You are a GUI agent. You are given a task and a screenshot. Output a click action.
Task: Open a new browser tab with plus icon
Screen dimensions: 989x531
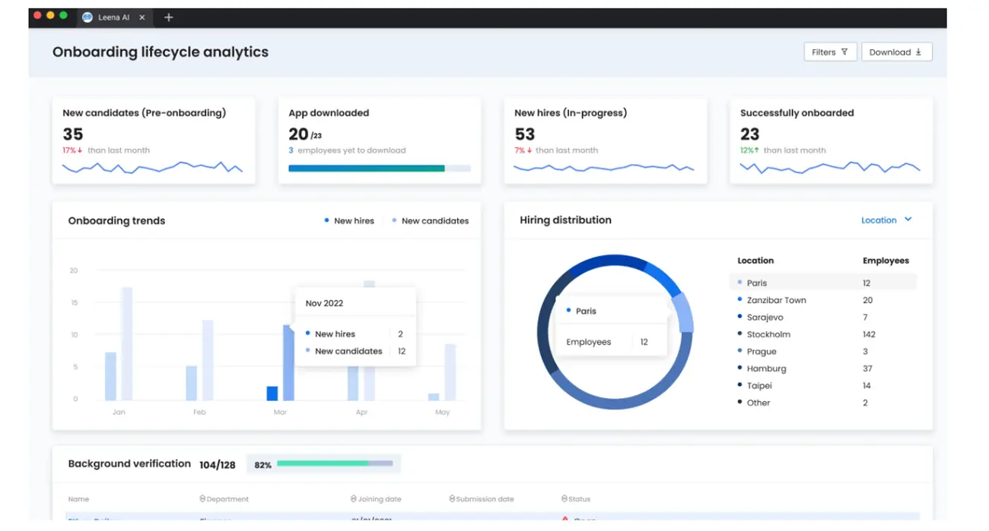click(169, 17)
